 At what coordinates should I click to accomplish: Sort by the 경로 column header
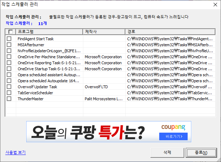click(x=170, y=32)
